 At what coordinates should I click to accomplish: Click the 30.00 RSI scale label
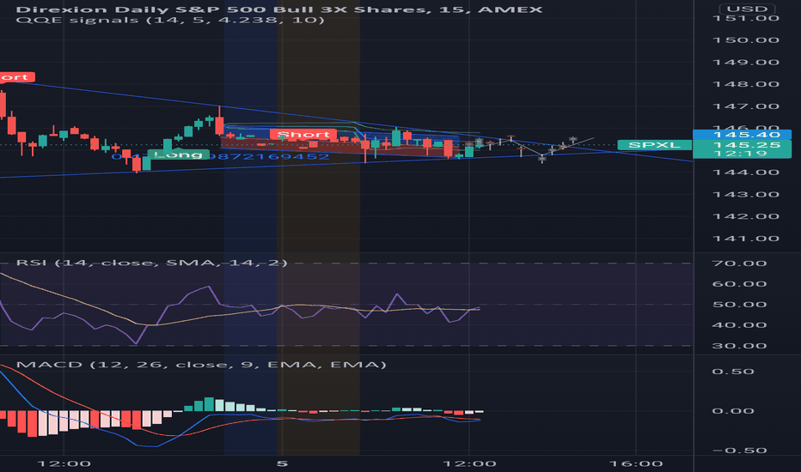[x=739, y=346]
